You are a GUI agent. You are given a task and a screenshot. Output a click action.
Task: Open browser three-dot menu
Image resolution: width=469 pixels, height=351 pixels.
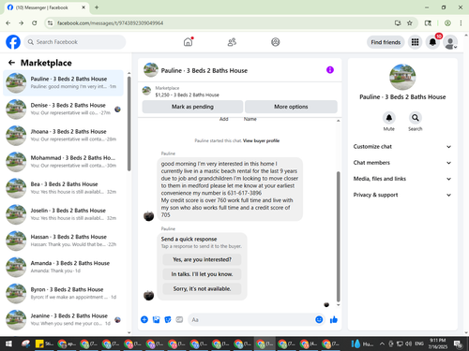click(x=461, y=22)
